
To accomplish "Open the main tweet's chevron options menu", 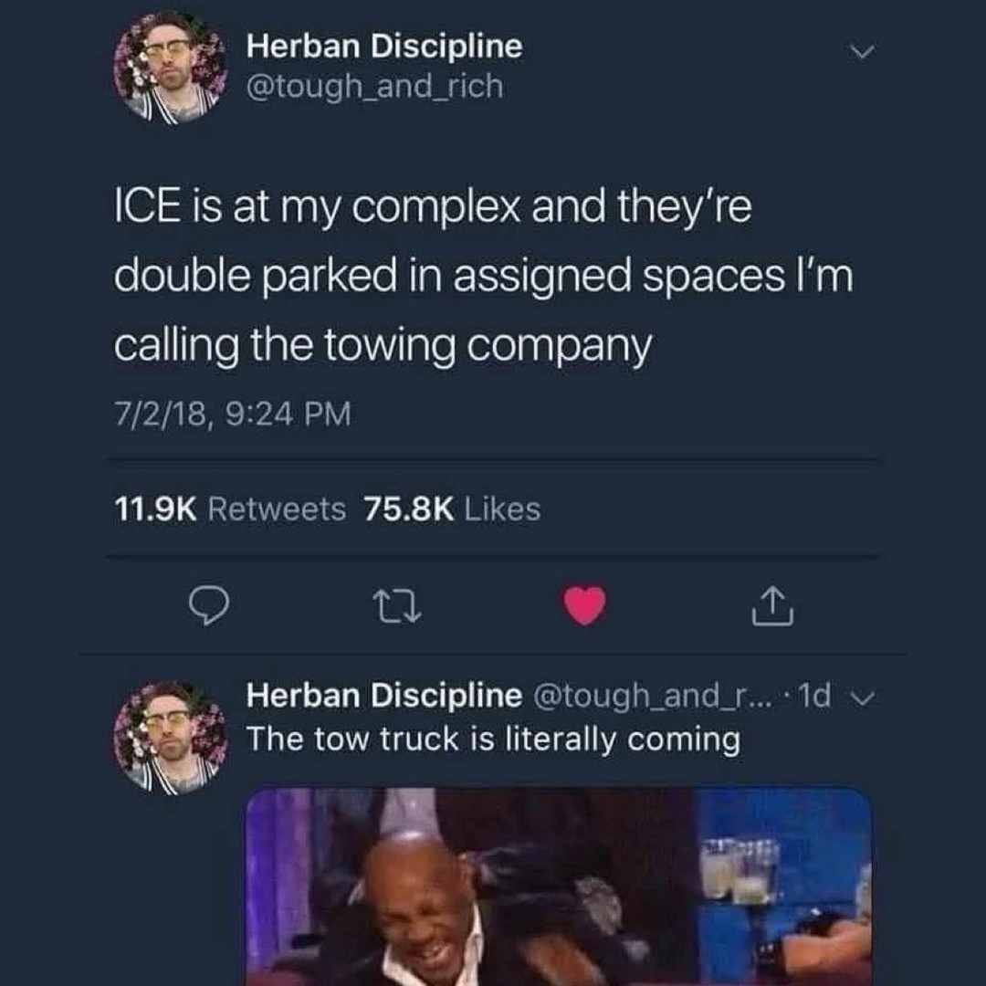I will click(x=861, y=51).
